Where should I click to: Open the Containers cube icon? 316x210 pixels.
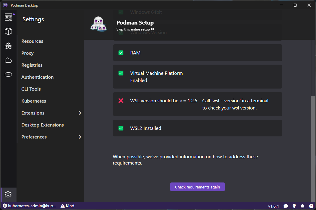[x=8, y=31]
